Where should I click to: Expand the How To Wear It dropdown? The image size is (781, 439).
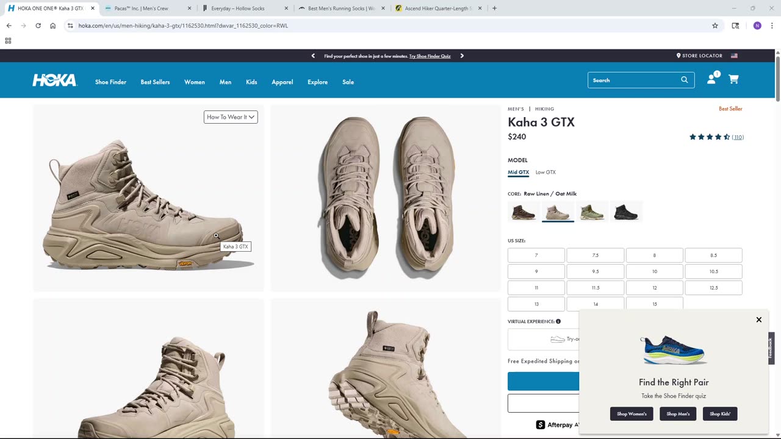pos(231,117)
